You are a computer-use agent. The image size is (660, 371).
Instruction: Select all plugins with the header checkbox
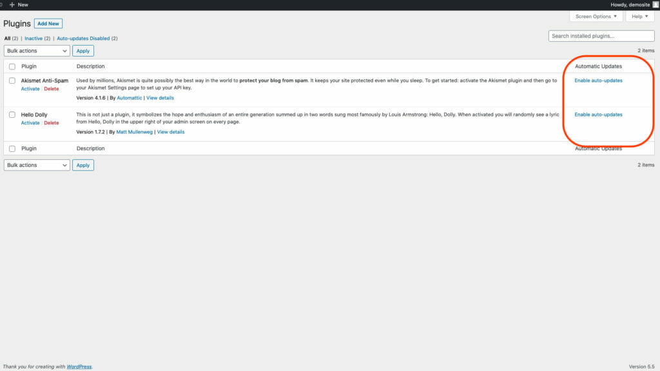(11, 66)
